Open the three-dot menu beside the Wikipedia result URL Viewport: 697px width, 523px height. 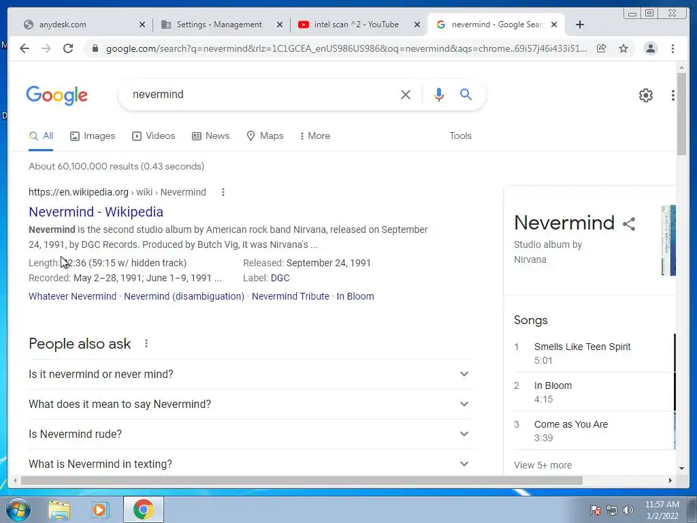tap(223, 192)
